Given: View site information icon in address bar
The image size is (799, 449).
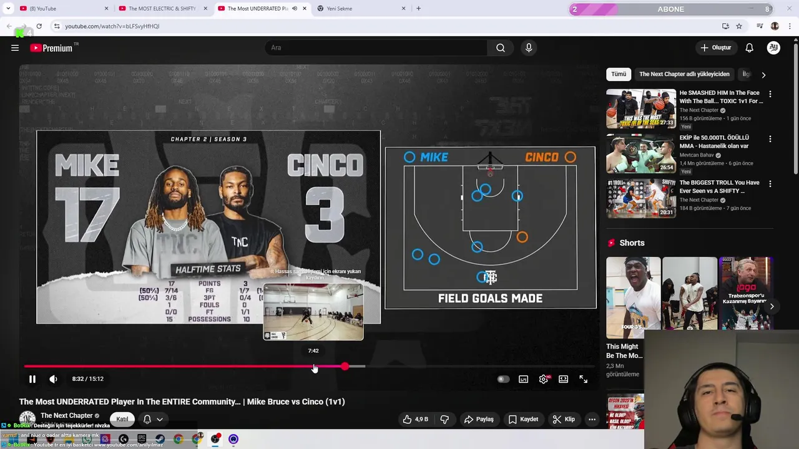Looking at the screenshot, I should click(57, 26).
